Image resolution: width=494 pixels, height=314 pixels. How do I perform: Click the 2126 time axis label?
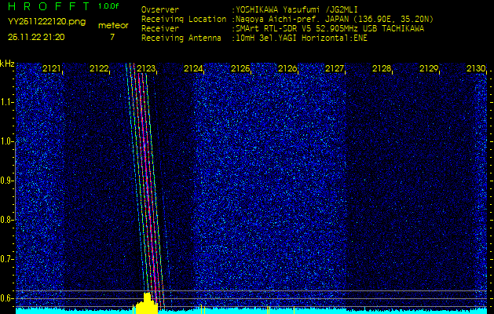coord(287,68)
